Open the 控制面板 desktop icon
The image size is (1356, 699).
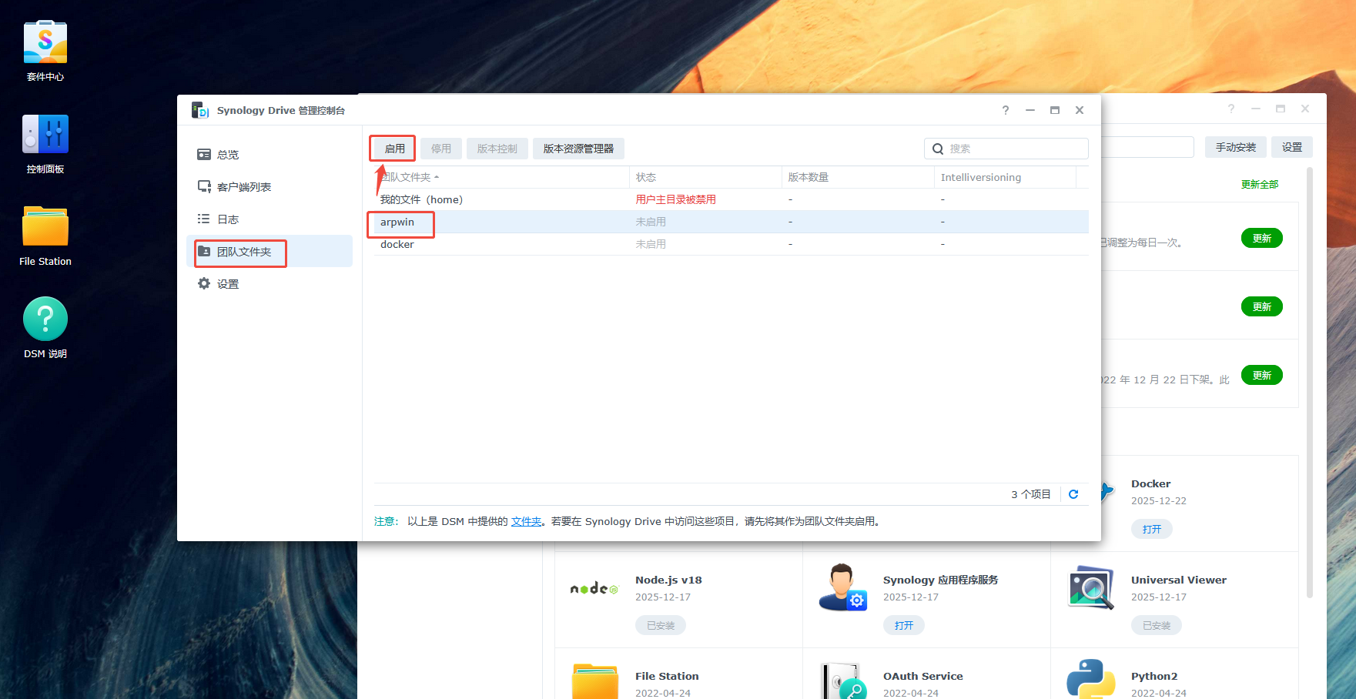pos(45,136)
